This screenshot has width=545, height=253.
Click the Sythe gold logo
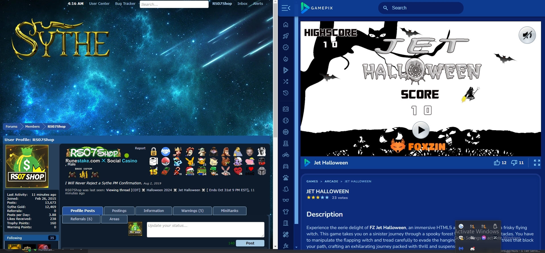point(61,39)
